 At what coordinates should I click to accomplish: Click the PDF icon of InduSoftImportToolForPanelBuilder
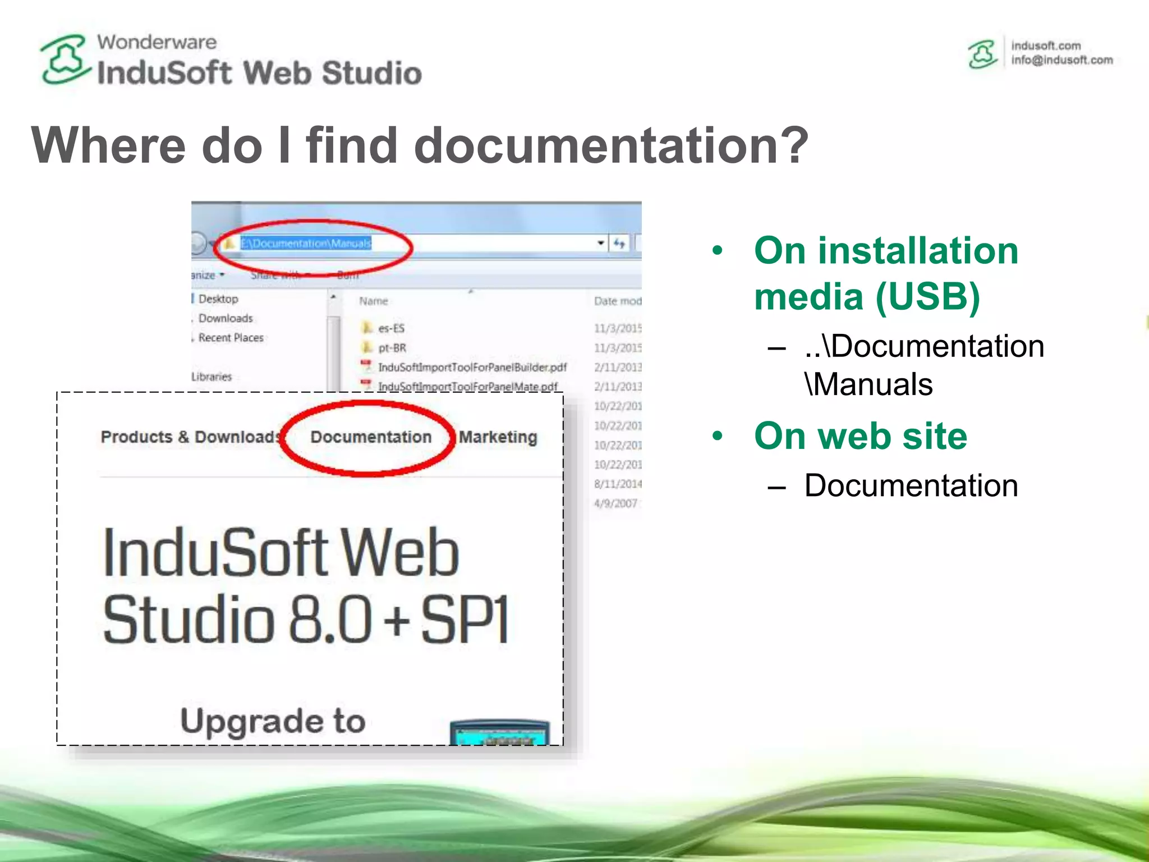coord(366,366)
